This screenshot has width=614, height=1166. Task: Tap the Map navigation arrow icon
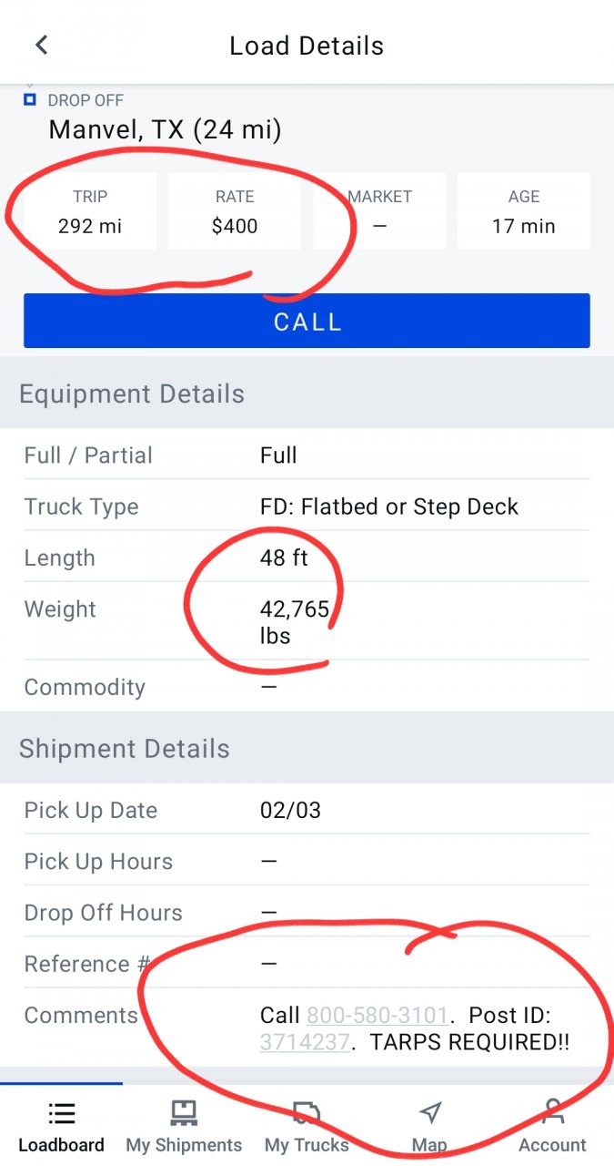tap(429, 1113)
